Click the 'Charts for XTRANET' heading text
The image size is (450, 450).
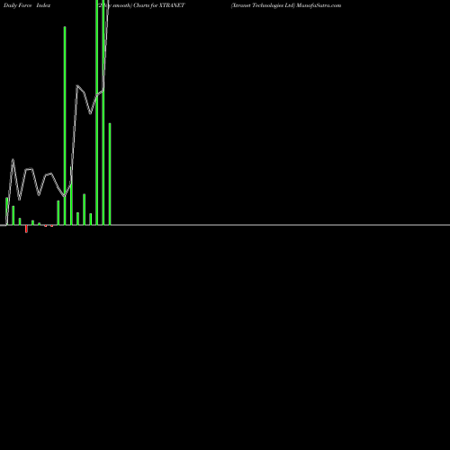pyautogui.click(x=159, y=5)
